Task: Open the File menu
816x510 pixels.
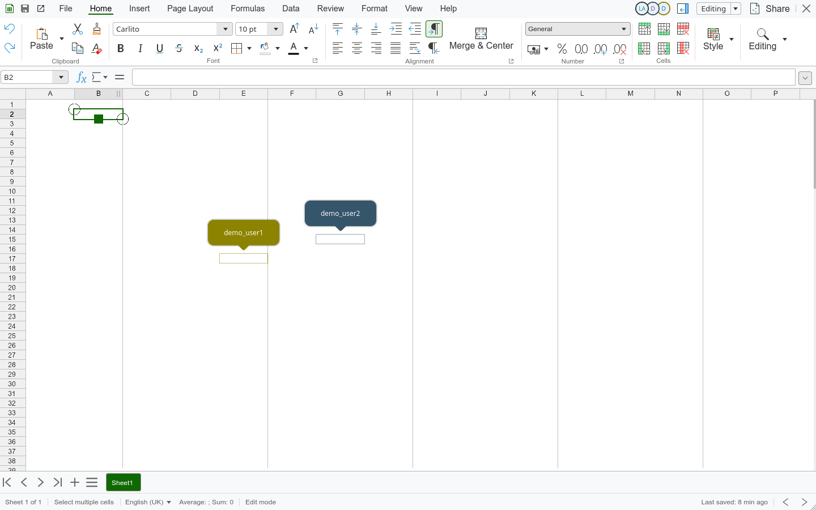Action: coord(66,8)
